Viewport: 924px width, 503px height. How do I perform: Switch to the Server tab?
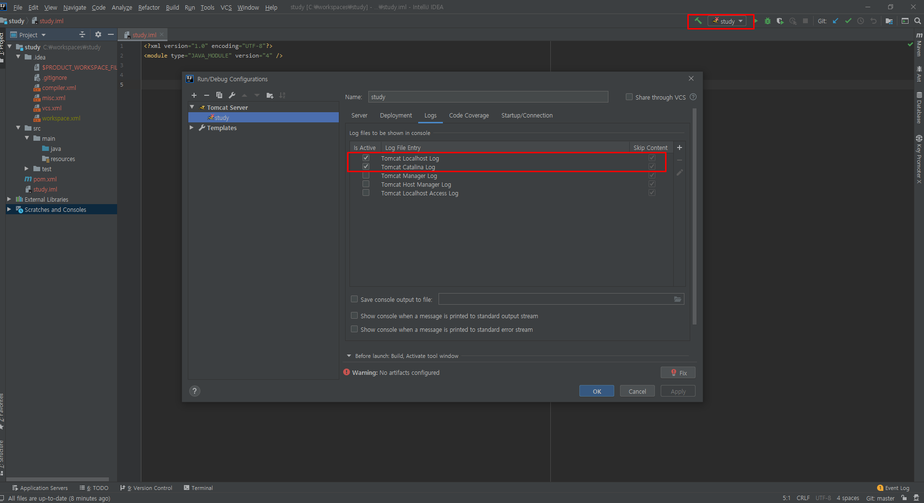359,116
